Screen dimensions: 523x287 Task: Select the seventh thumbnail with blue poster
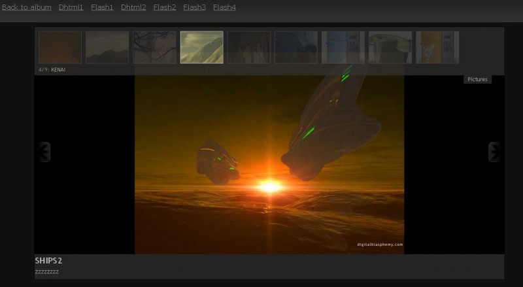tap(343, 47)
